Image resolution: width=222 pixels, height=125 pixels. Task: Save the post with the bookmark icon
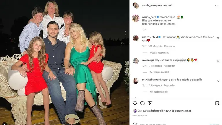pyautogui.click(x=217, y=103)
